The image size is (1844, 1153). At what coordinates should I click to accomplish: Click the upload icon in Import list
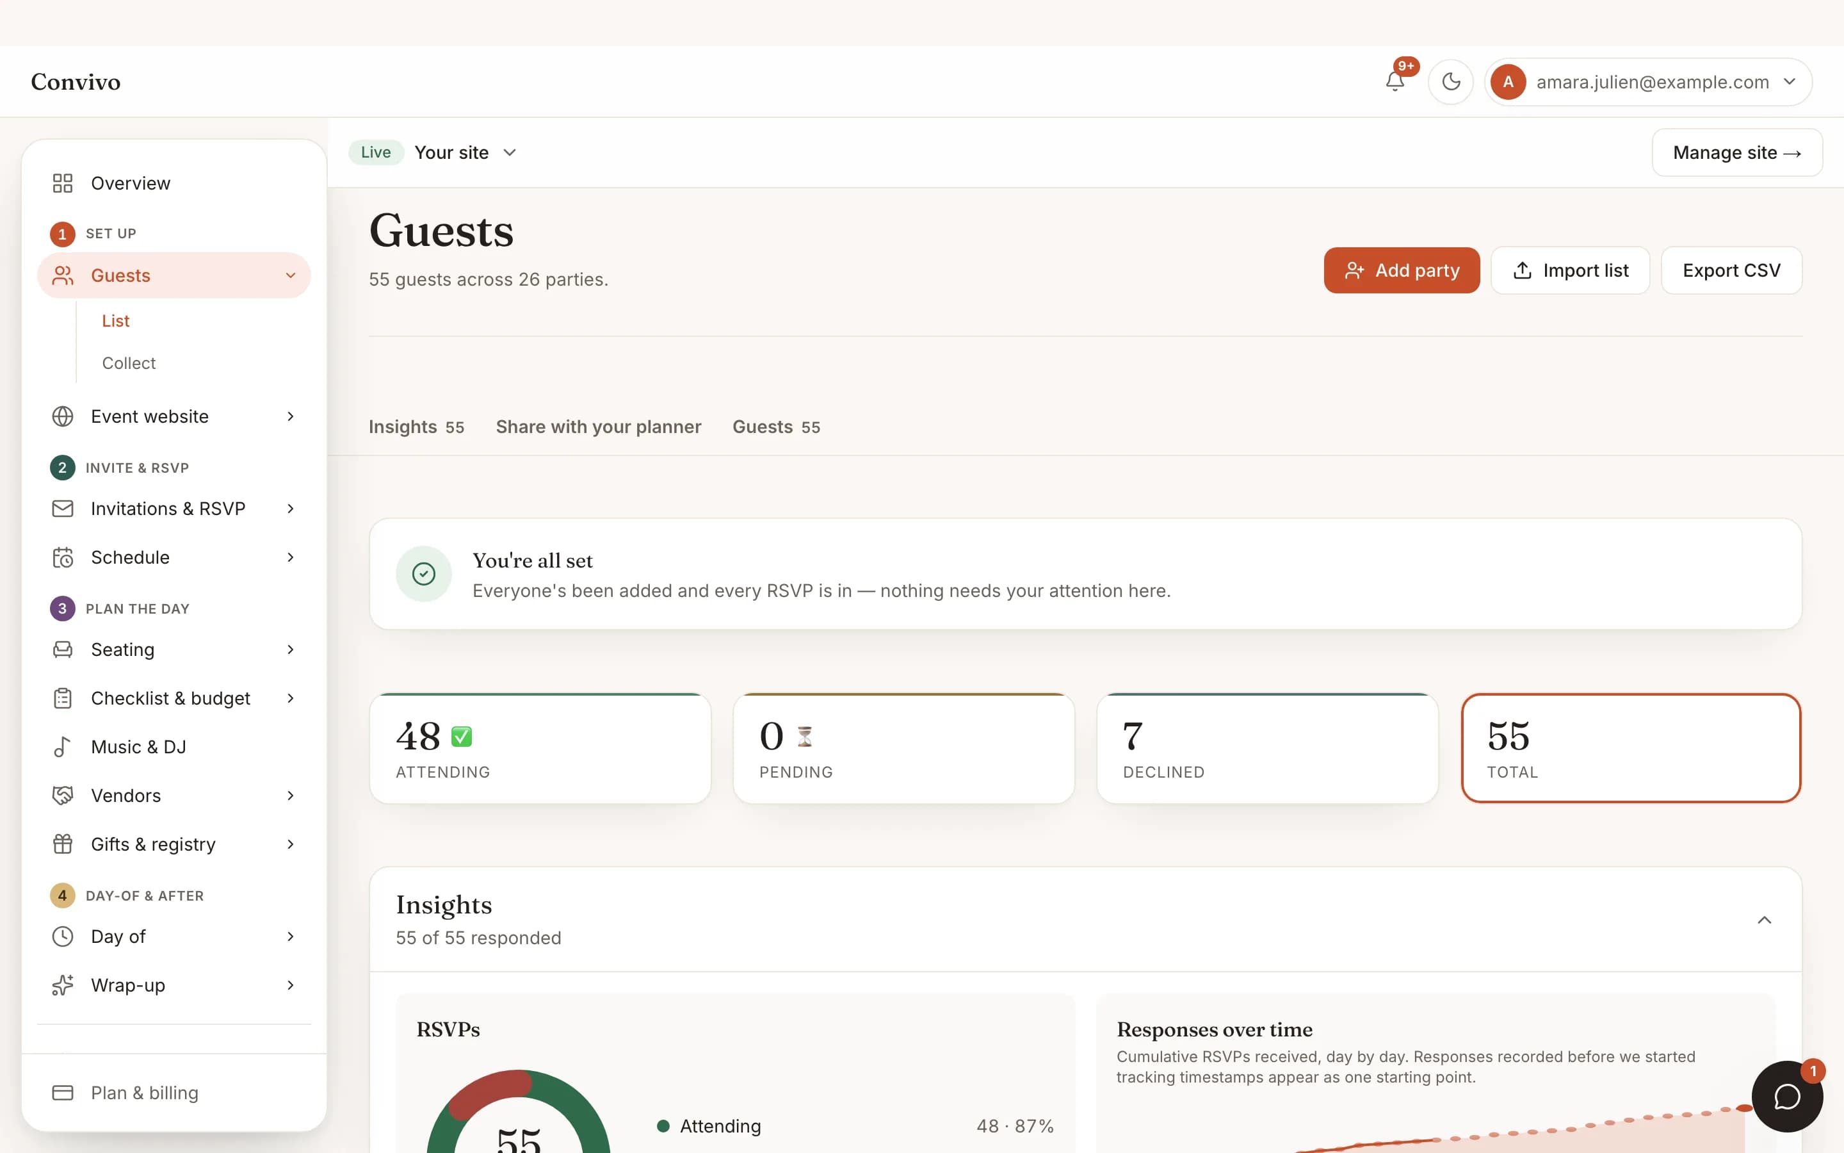pos(1522,270)
